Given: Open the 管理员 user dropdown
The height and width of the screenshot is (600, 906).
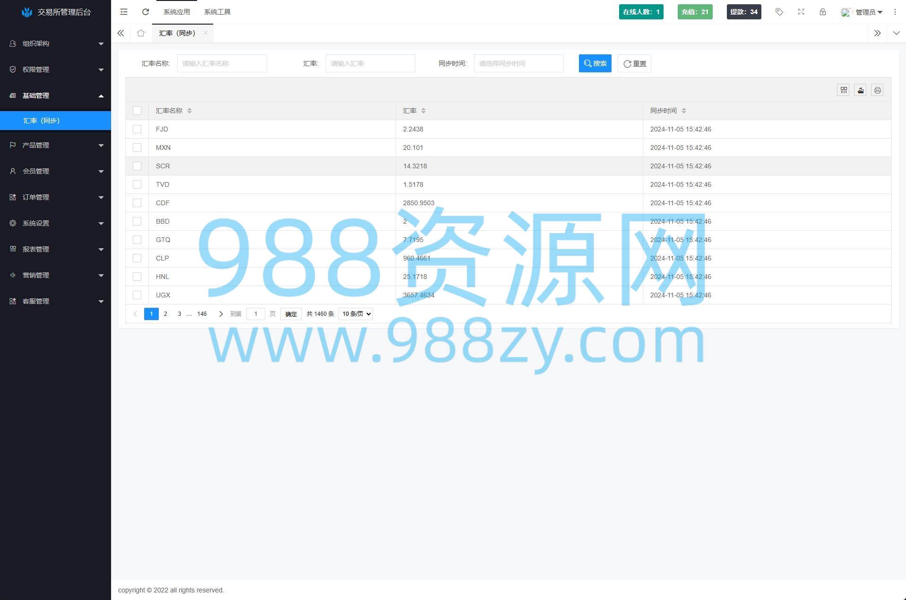Looking at the screenshot, I should click(863, 12).
